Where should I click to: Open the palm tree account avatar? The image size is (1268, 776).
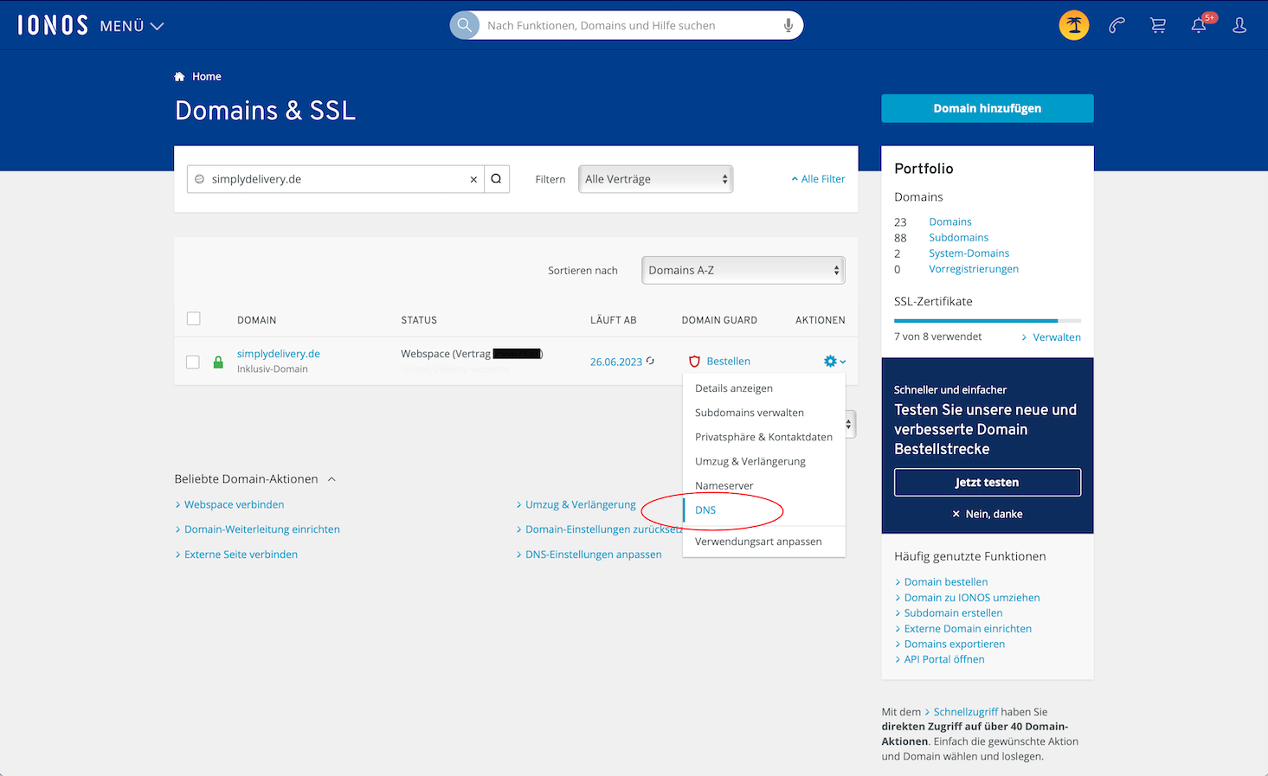click(x=1074, y=25)
